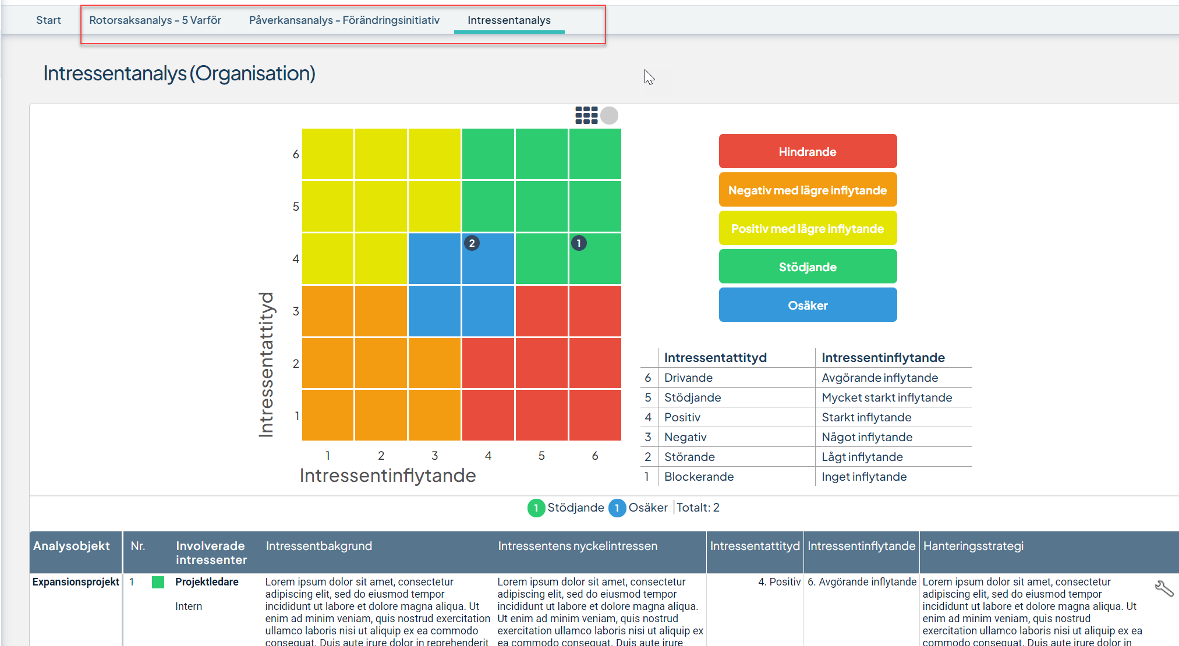Click 'Starkt inflytande' legend entry

866,417
